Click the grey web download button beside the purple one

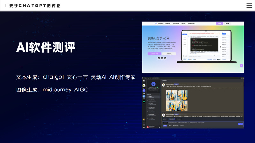169,54
